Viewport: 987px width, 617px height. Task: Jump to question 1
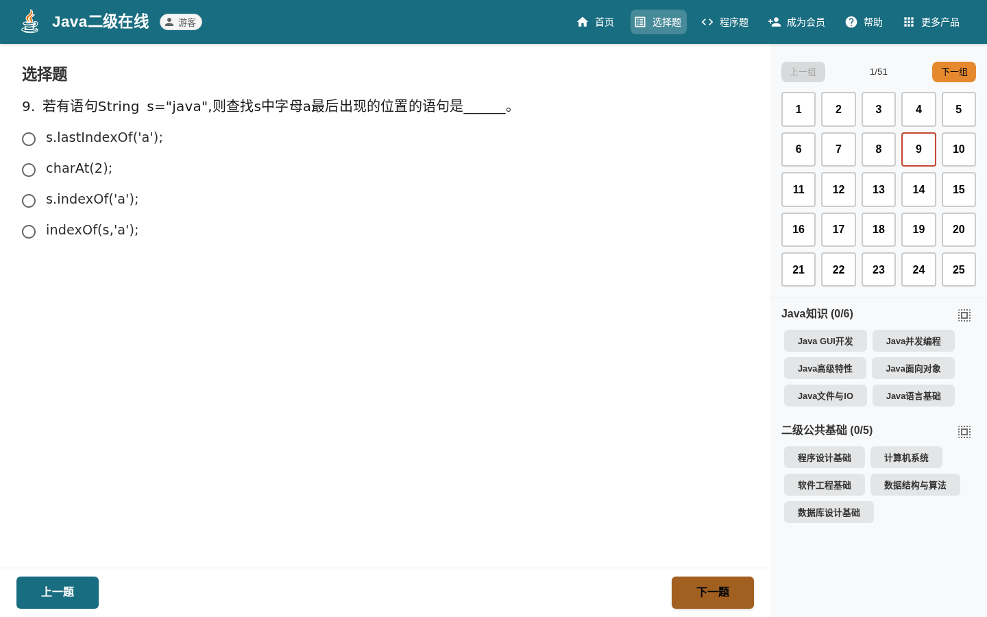pyautogui.click(x=799, y=110)
